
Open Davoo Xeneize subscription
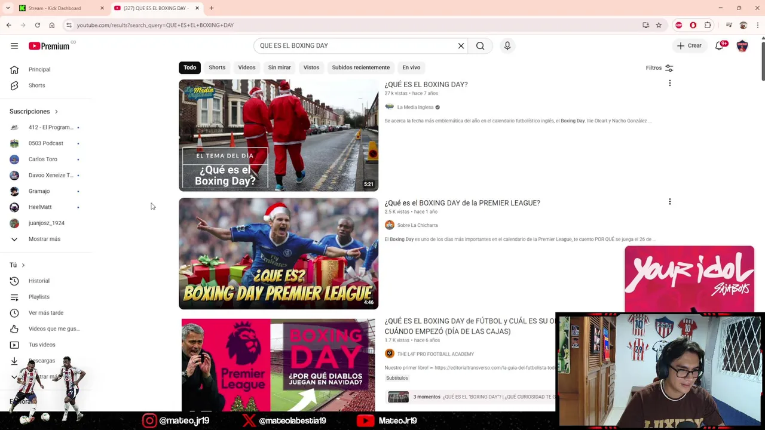[x=45, y=175]
